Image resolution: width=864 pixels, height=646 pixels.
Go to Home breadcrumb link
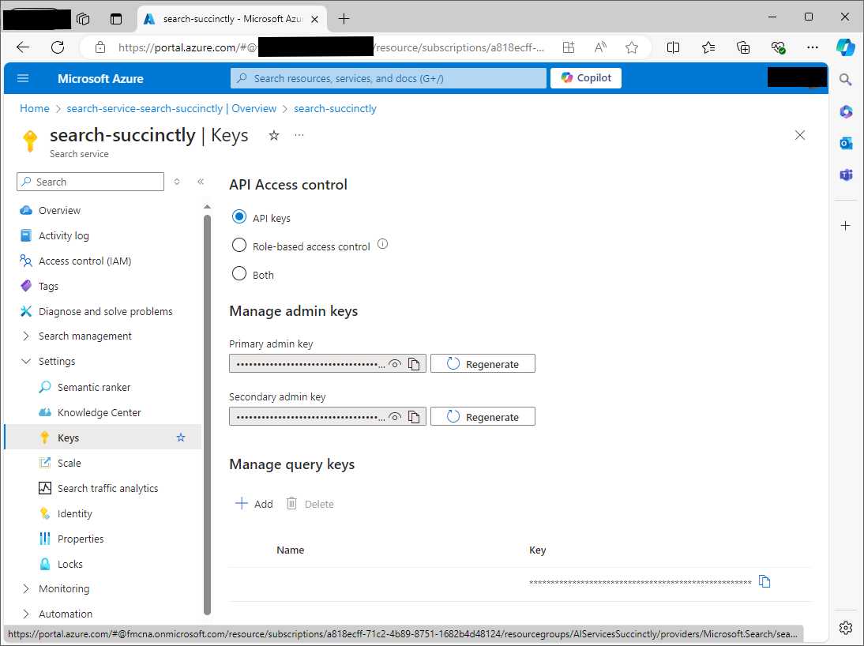coord(35,108)
